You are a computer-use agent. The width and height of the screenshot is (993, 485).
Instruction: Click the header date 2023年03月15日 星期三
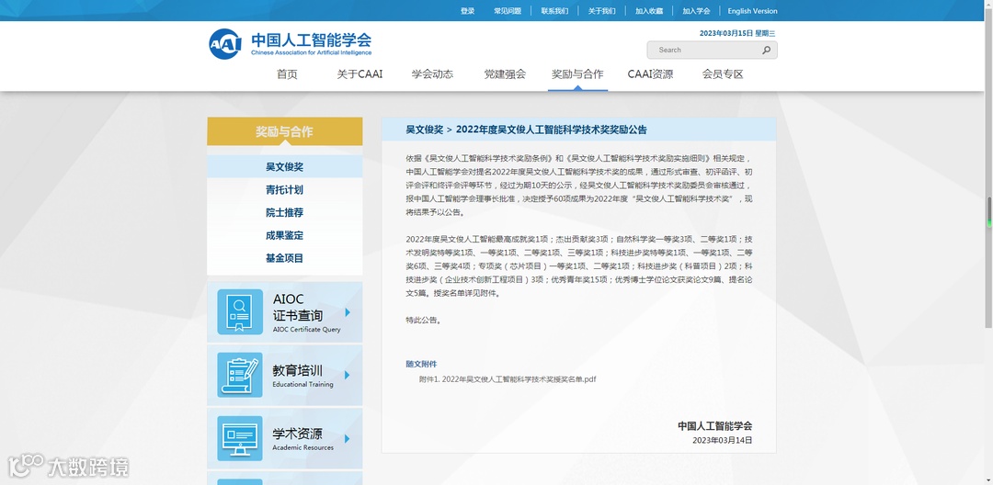(x=737, y=33)
